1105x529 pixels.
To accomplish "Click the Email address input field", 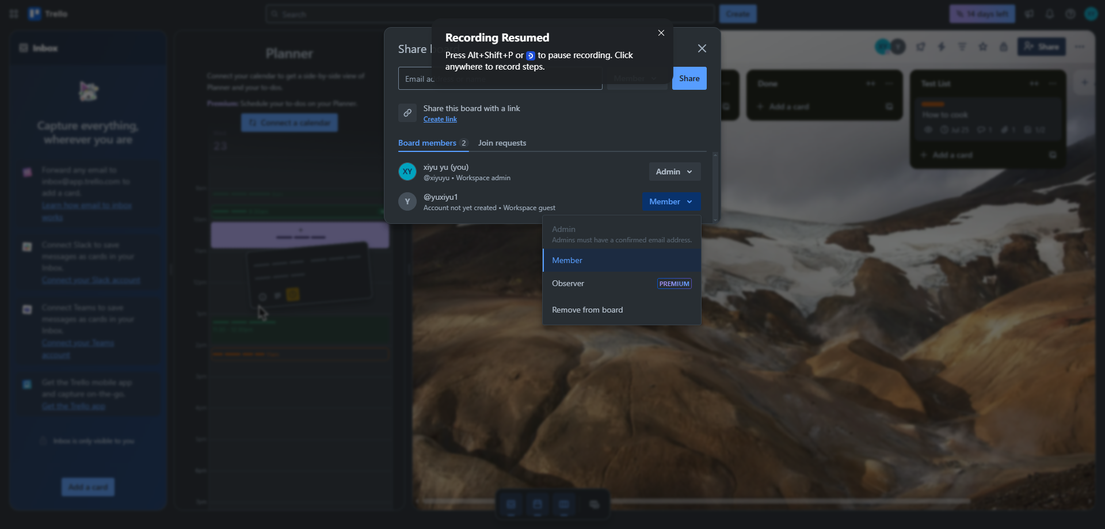I will 500,78.
